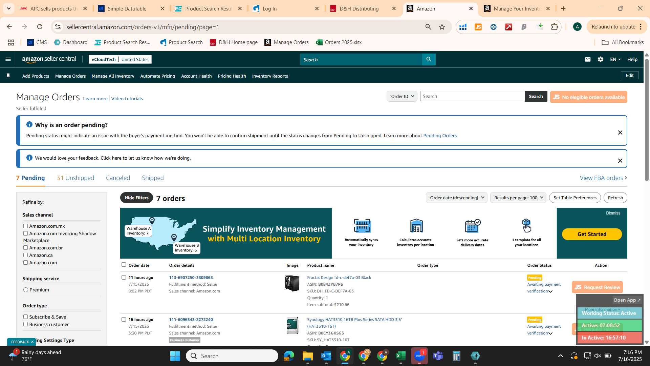Open Excel from the taskbar
This screenshot has height=366, width=650.
400,356
